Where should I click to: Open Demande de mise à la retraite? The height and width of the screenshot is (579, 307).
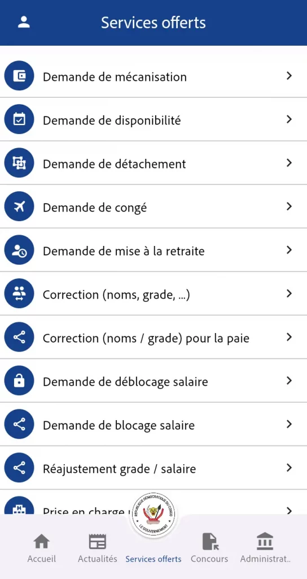pyautogui.click(x=153, y=250)
